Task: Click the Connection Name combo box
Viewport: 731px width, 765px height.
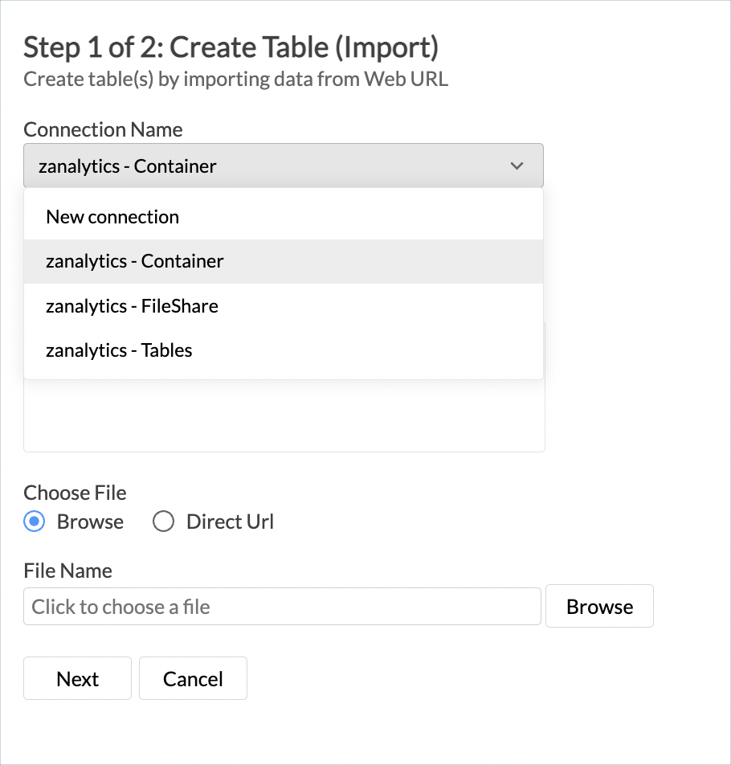Action: coord(283,166)
